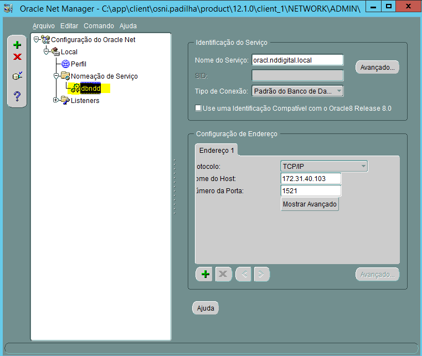
Task: Click Avançado button beside service name
Action: click(377, 67)
